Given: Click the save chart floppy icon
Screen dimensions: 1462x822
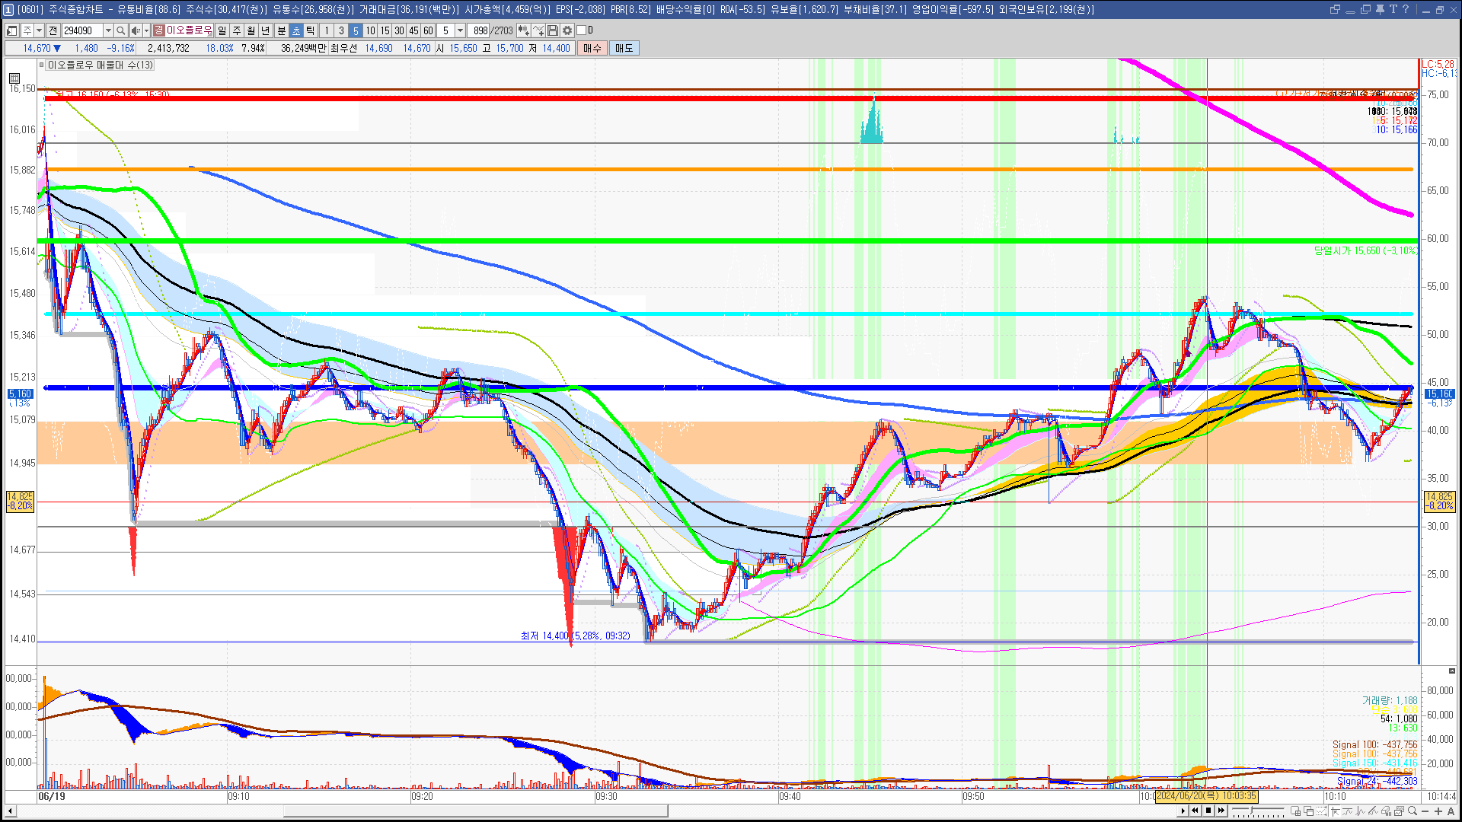Looking at the screenshot, I should pyautogui.click(x=553, y=30).
